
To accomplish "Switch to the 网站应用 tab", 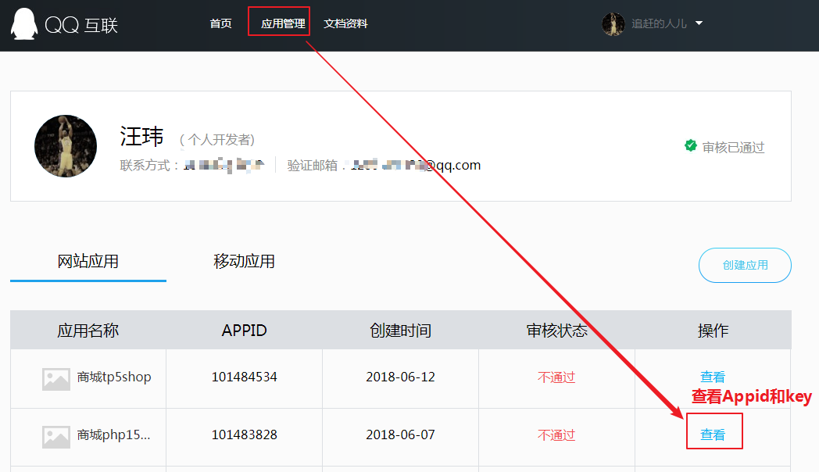I will coord(88,261).
